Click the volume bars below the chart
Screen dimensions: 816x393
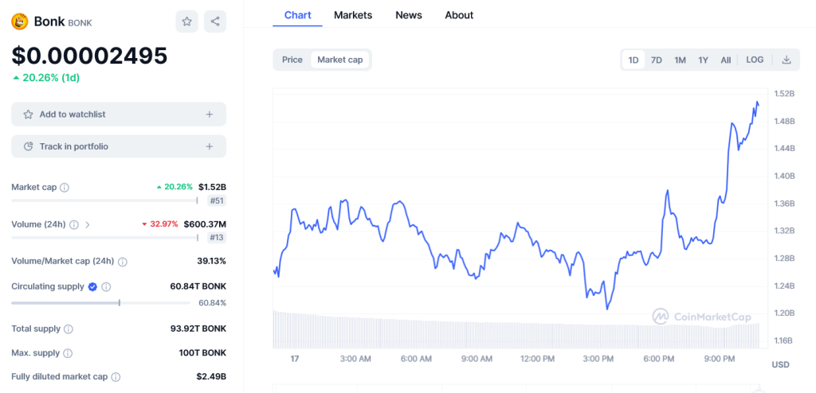coord(516,330)
